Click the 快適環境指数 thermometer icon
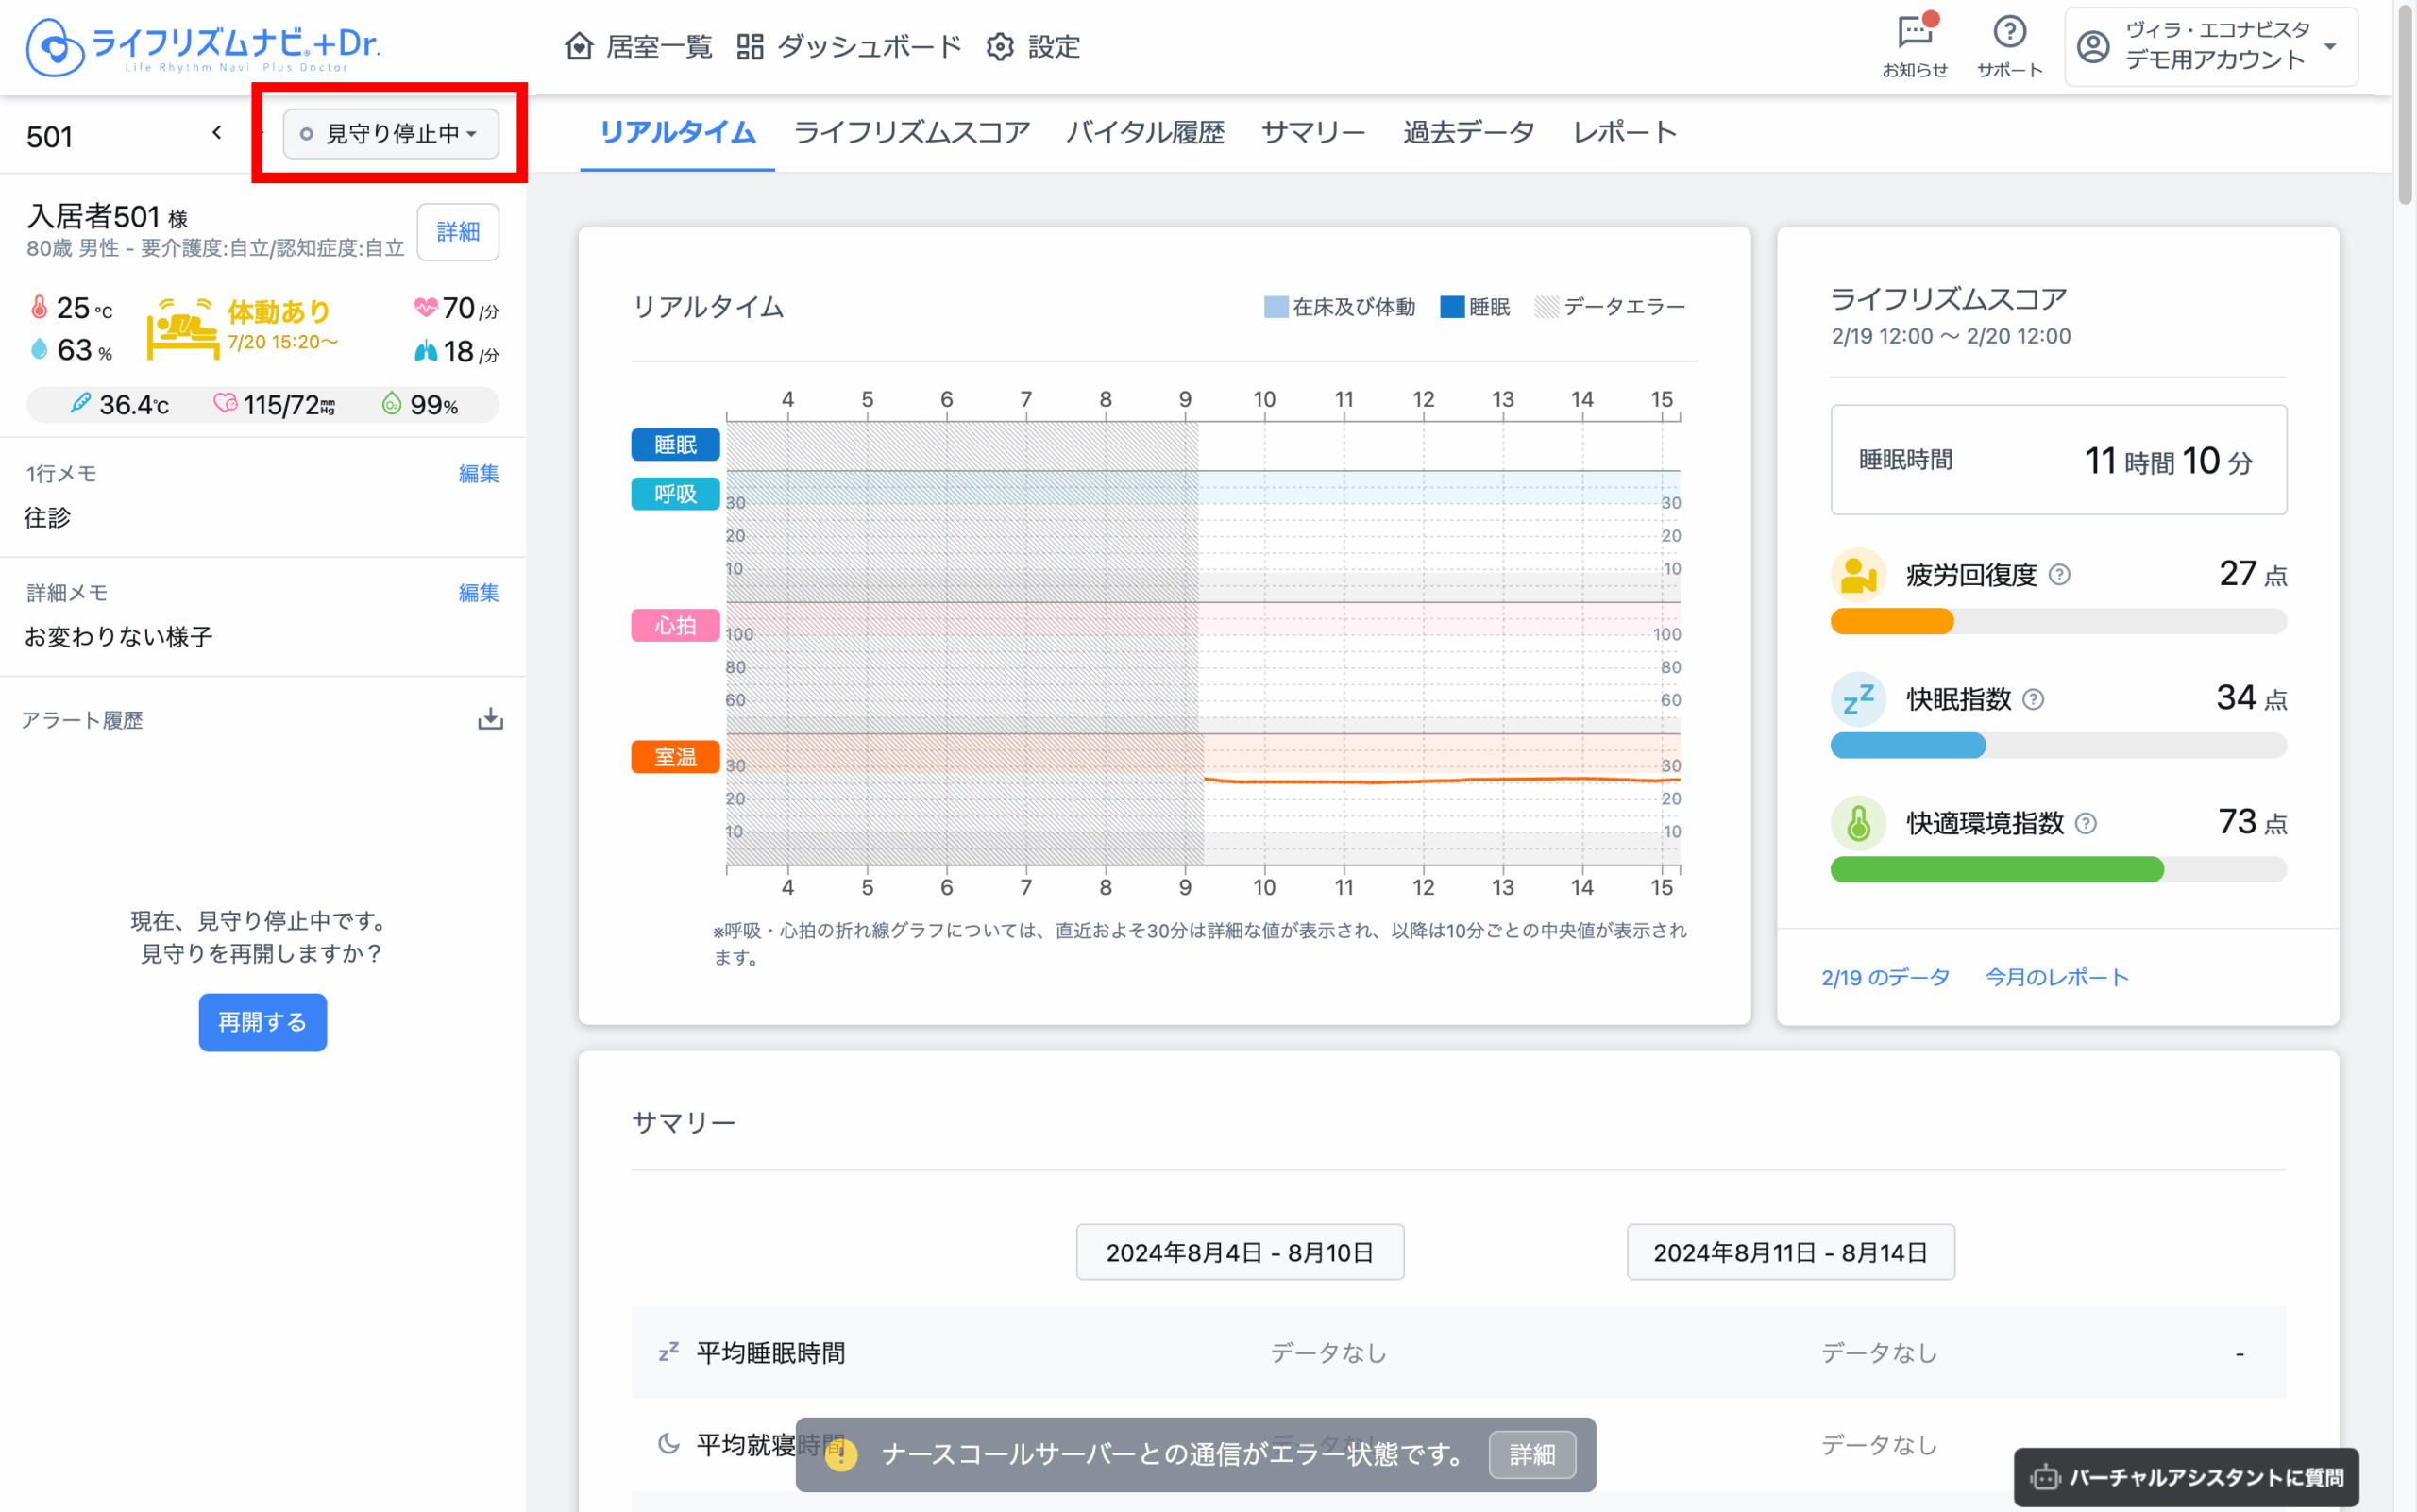 (x=1858, y=823)
